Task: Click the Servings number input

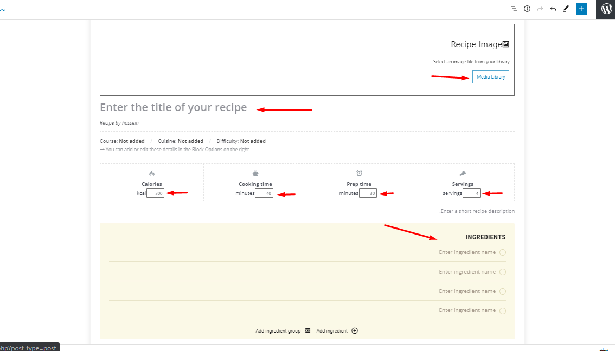Action: click(471, 193)
